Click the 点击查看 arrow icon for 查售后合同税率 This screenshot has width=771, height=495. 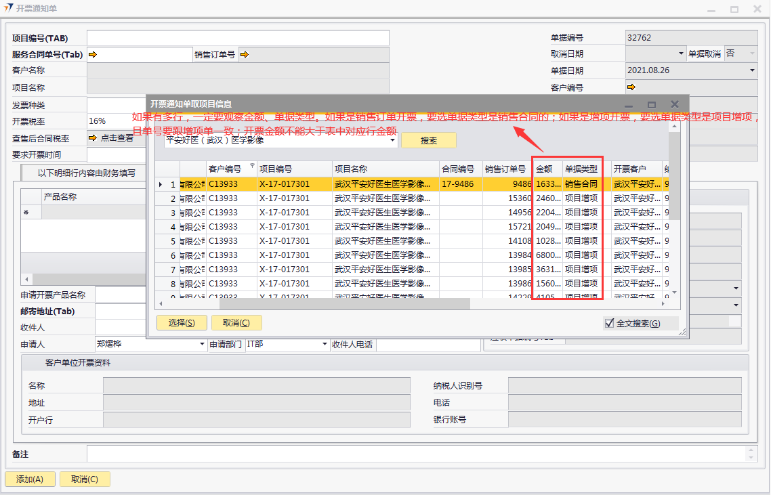pyautogui.click(x=93, y=138)
